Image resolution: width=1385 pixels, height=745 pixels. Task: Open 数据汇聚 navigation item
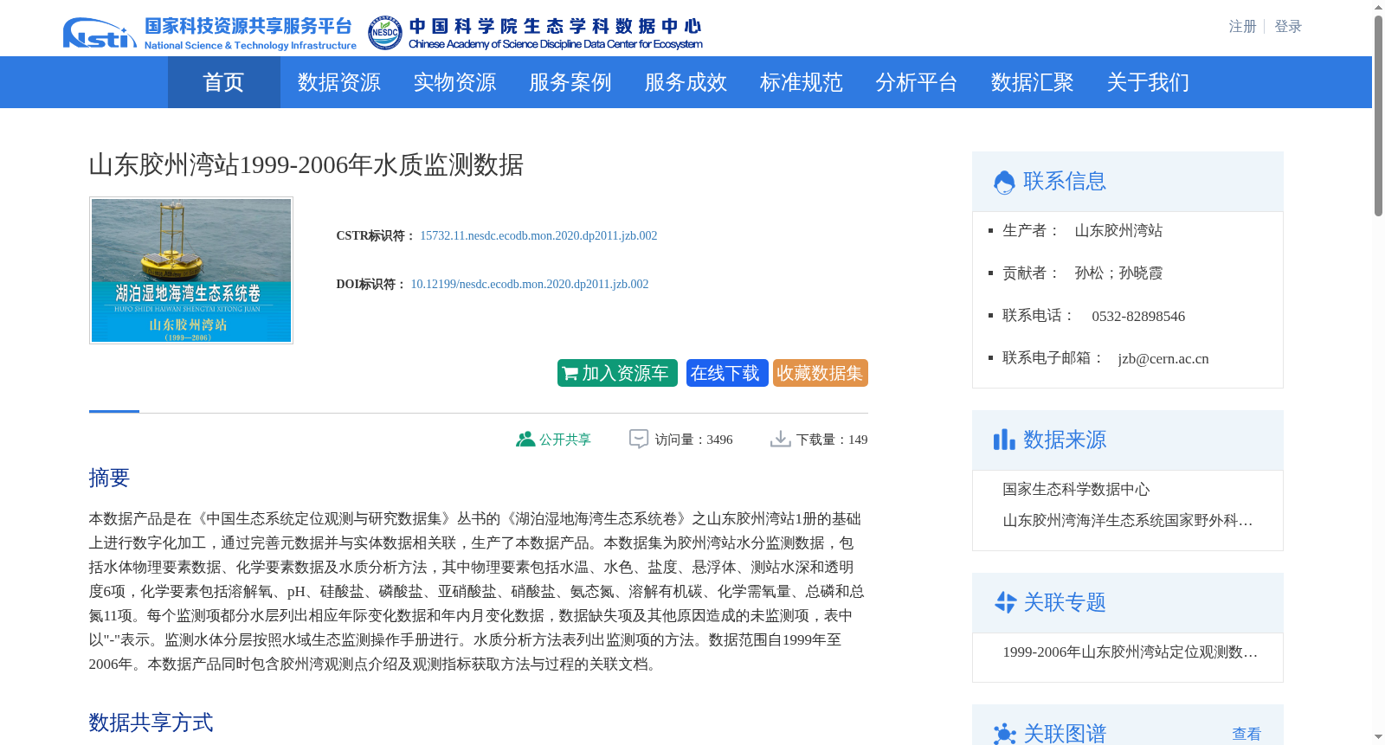coord(1033,82)
